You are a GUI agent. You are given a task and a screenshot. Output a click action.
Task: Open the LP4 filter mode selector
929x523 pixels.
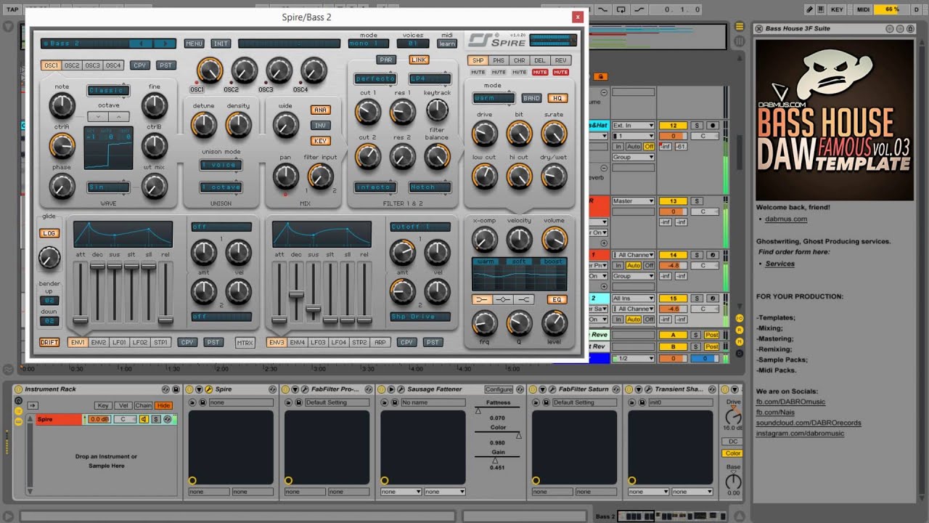pos(430,78)
